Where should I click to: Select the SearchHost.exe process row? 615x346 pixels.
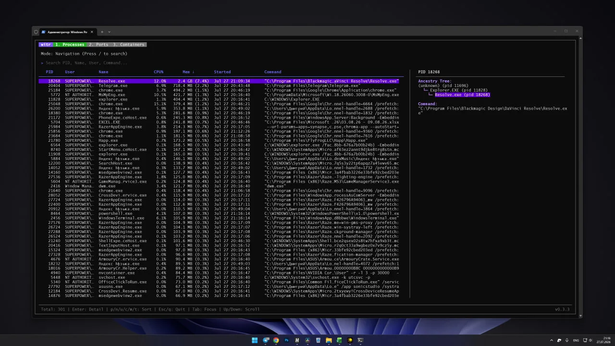pos(219,163)
